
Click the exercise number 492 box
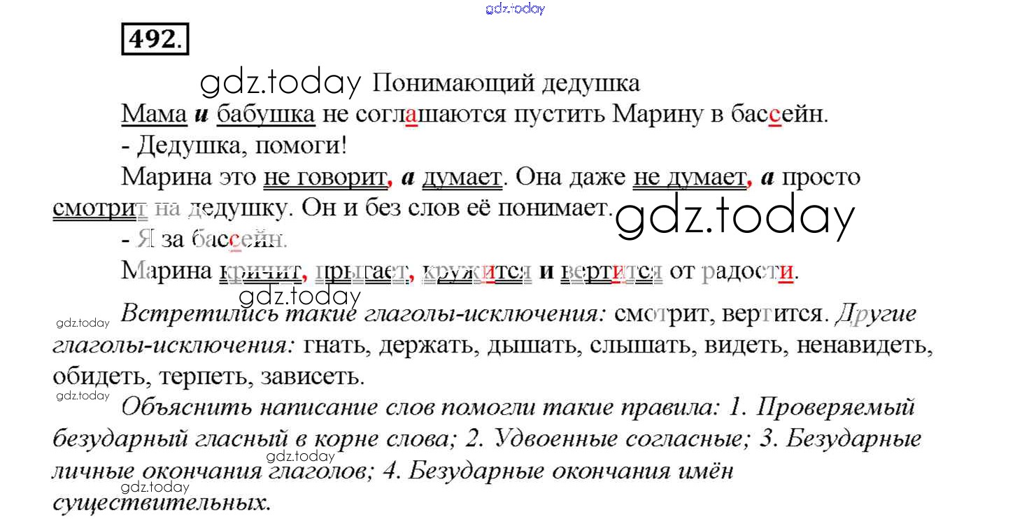click(155, 39)
